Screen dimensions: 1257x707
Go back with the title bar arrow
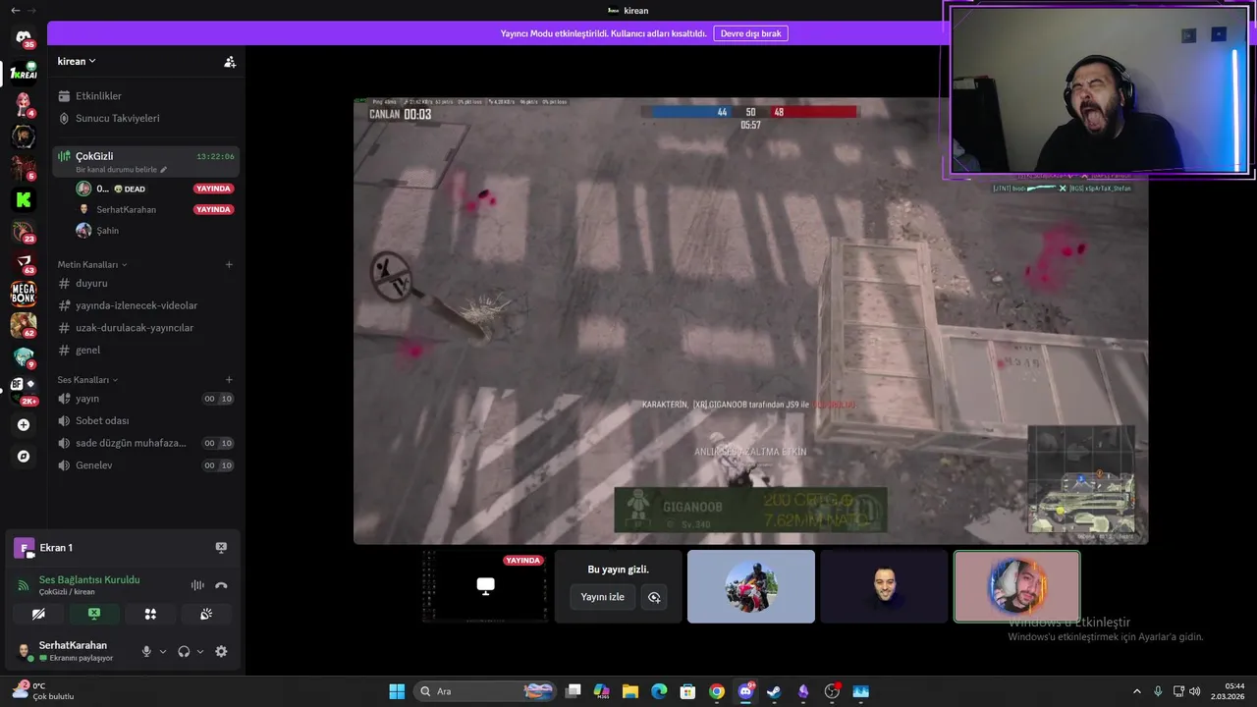pyautogui.click(x=14, y=10)
